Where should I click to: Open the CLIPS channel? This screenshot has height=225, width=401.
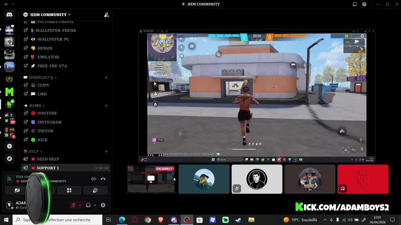click(x=65, y=85)
